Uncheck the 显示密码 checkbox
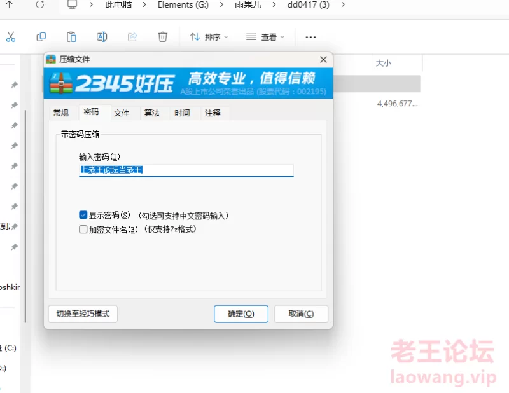 point(83,215)
